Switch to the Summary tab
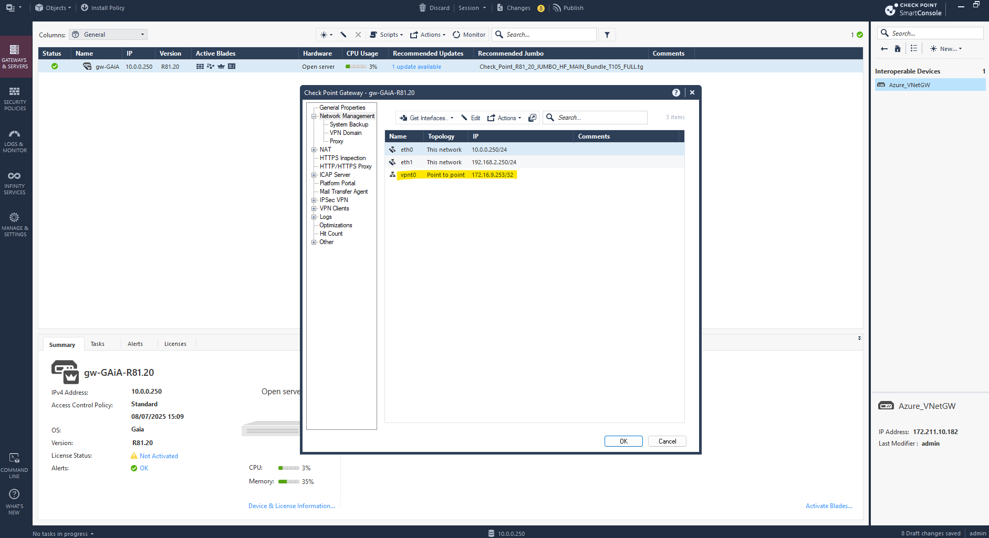The height and width of the screenshot is (538, 989). point(62,344)
